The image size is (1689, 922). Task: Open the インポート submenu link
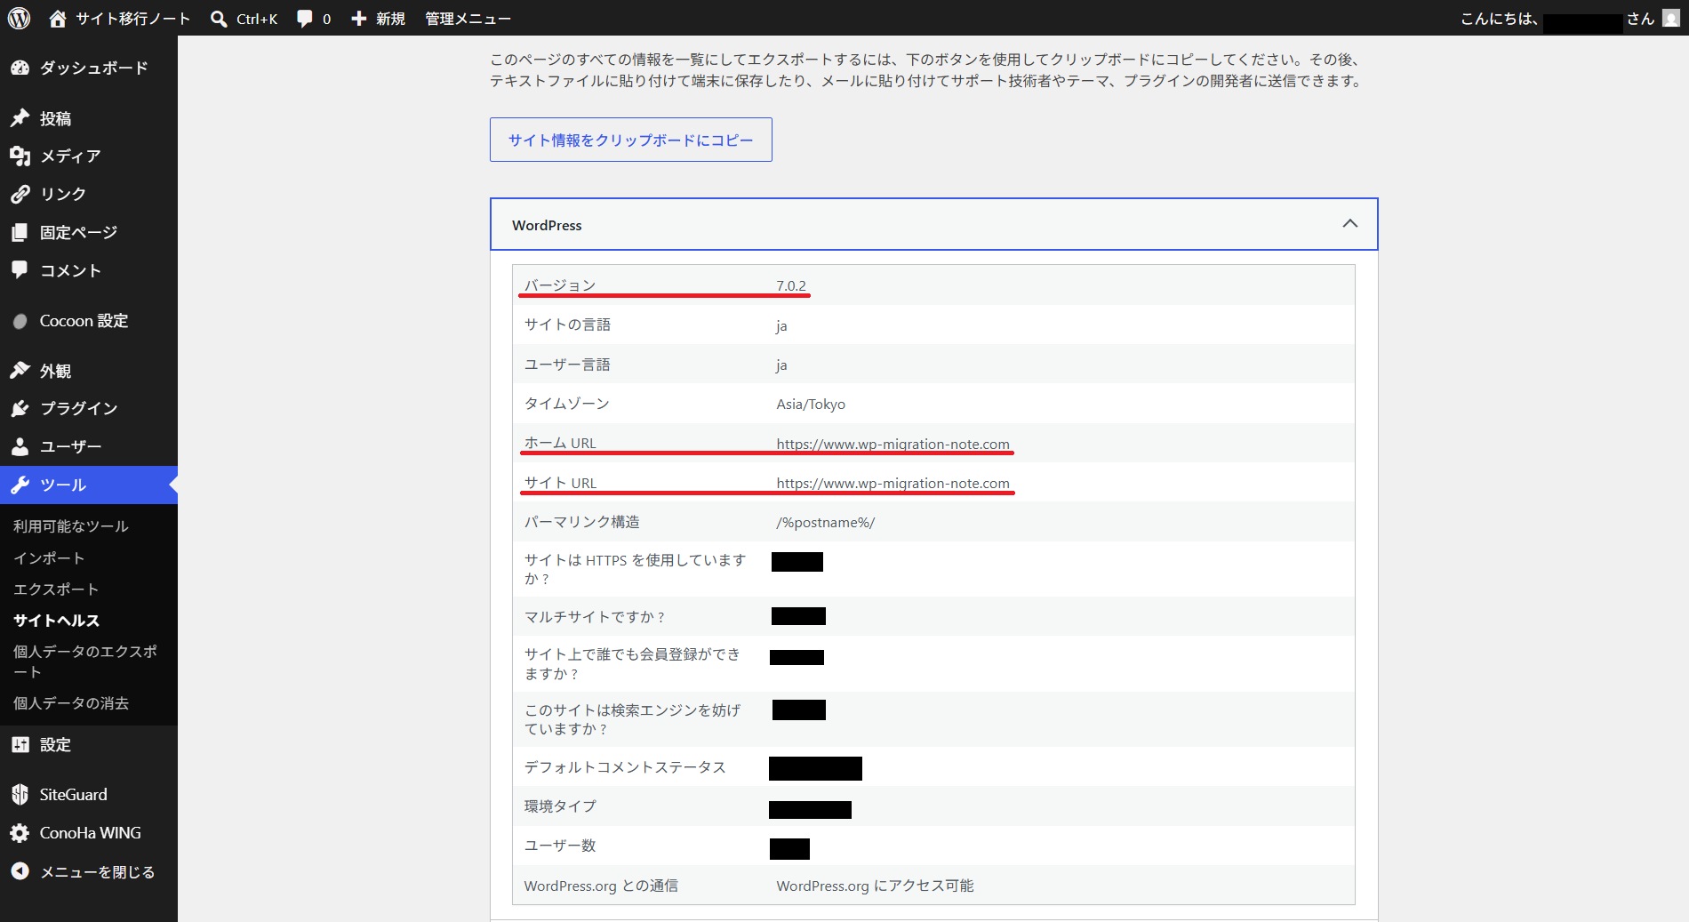tap(49, 557)
